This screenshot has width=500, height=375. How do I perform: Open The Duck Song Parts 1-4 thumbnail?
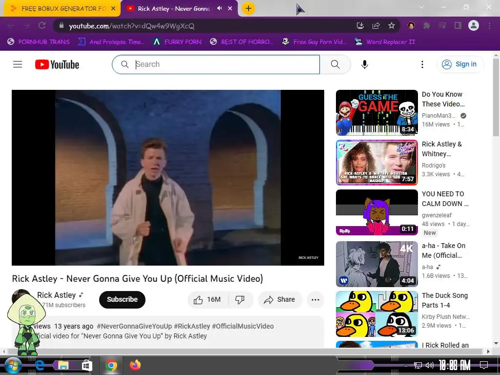coord(376,314)
